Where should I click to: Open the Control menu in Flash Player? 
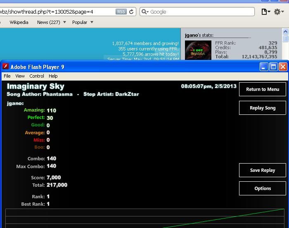37,76
